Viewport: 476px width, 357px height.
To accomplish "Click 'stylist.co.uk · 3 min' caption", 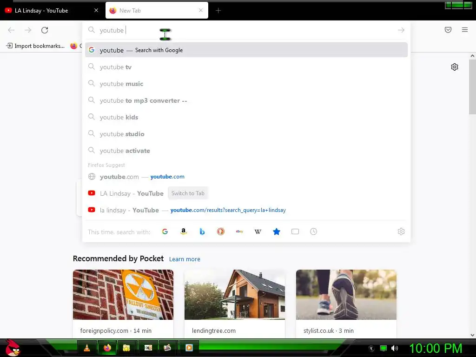I will click(329, 331).
